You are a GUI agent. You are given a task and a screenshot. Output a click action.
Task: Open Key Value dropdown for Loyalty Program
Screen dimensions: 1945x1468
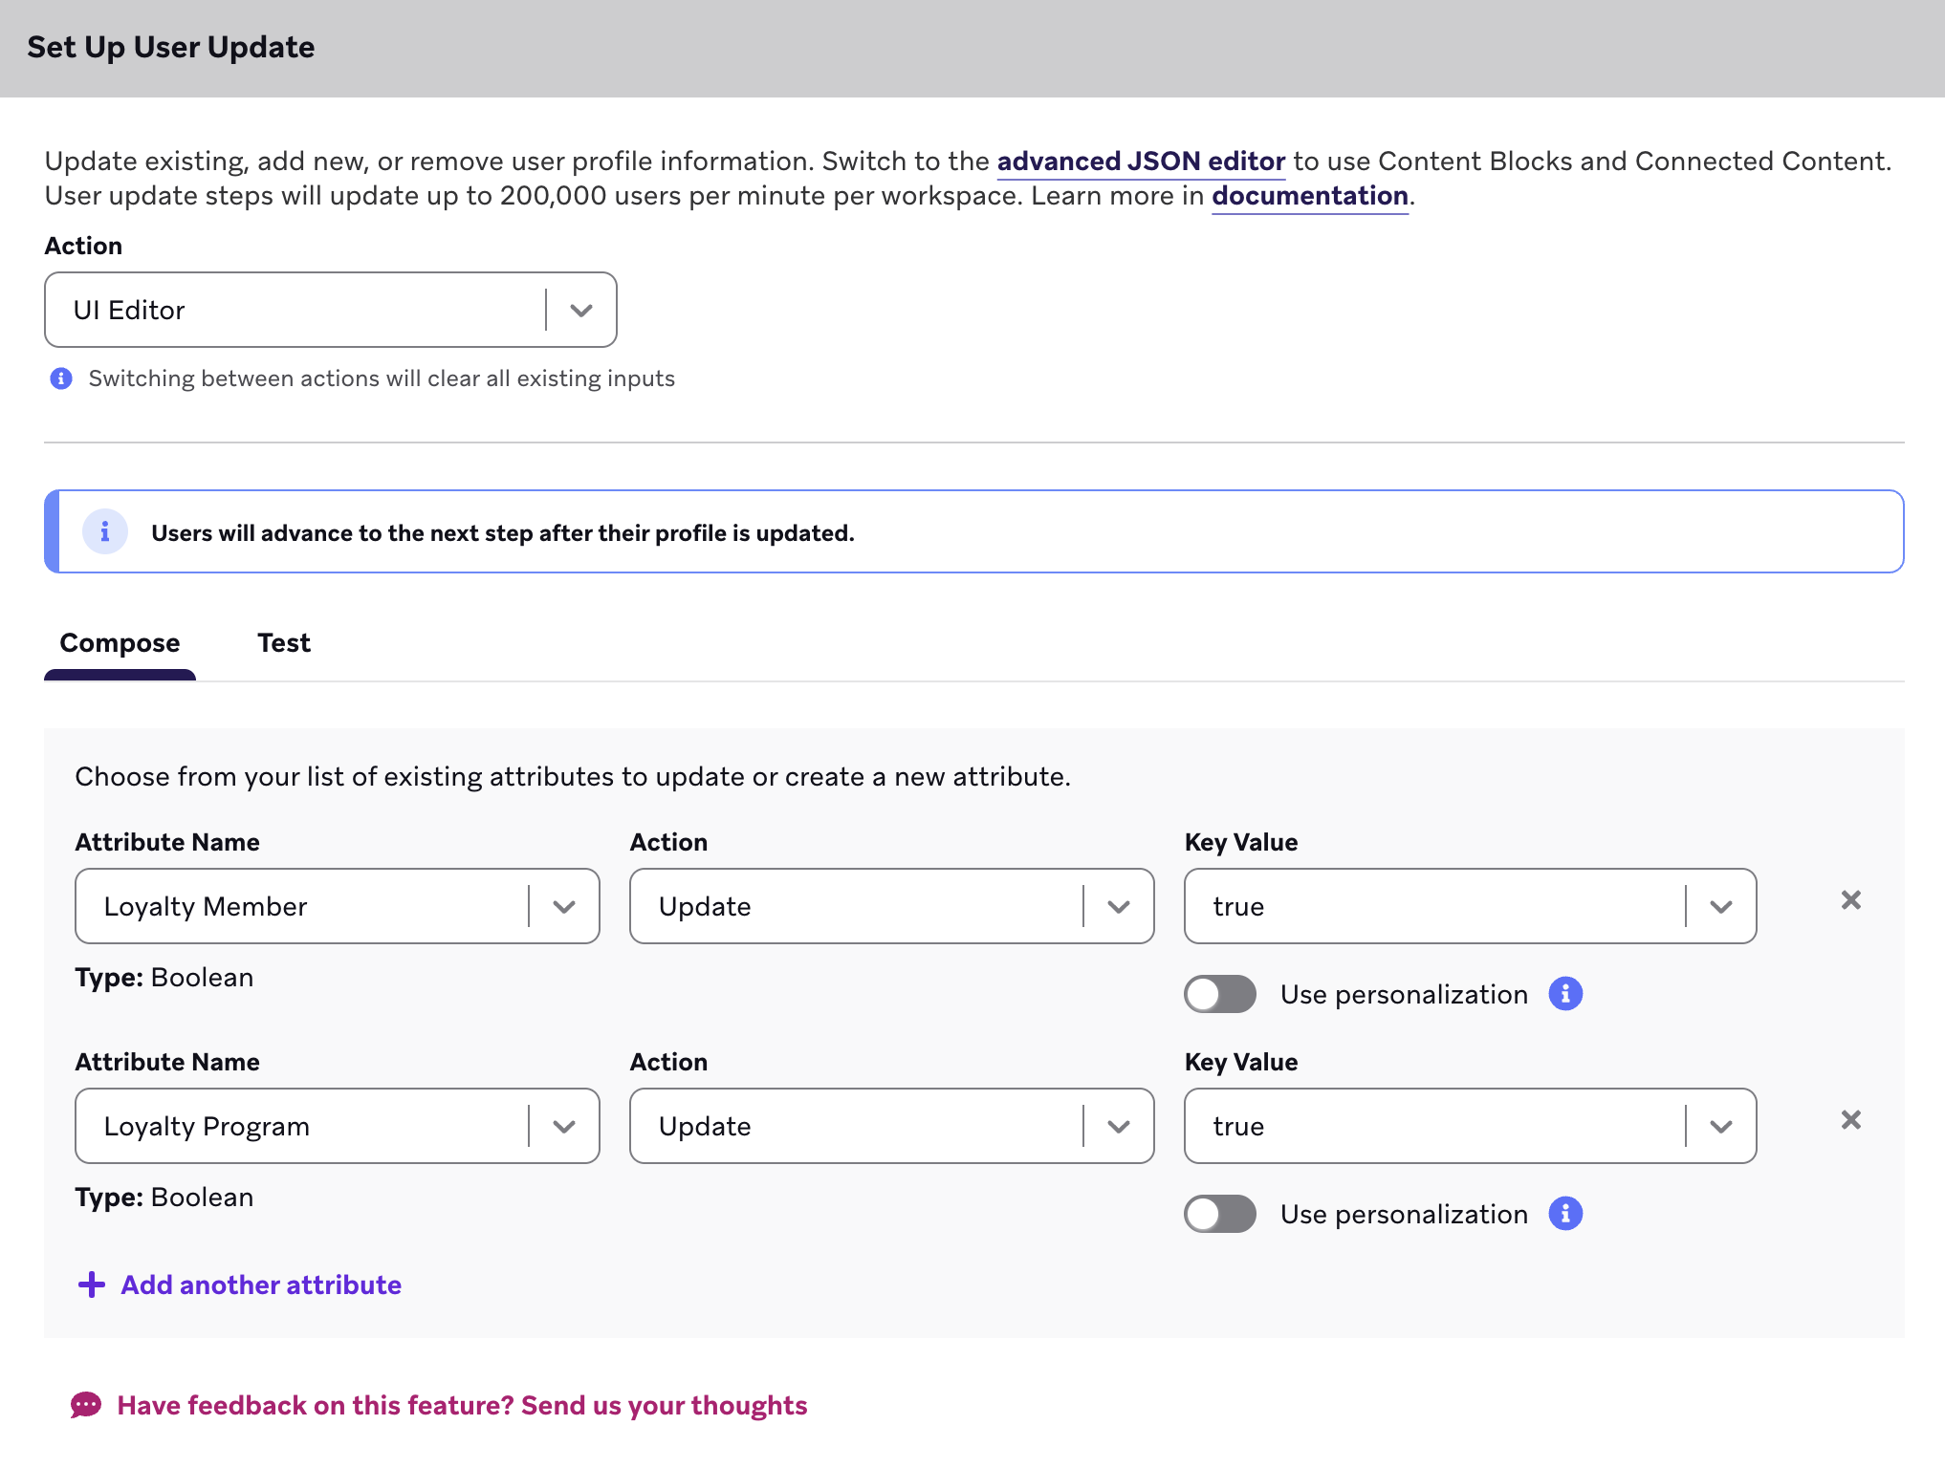pyautogui.click(x=1720, y=1126)
